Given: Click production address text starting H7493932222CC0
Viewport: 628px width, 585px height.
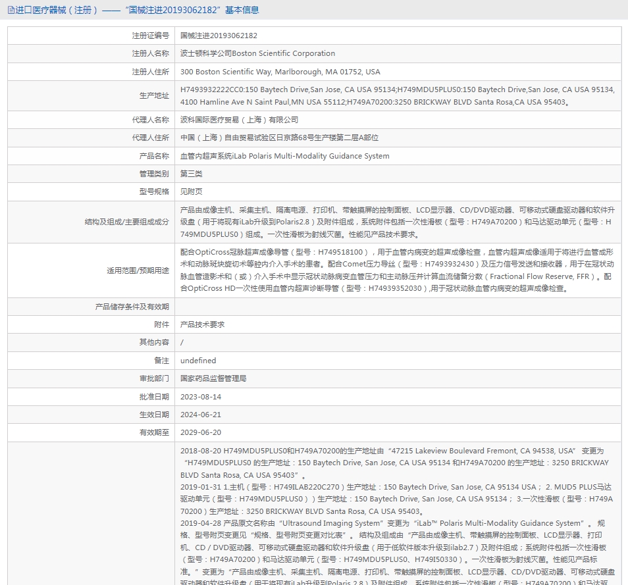Looking at the screenshot, I should click(398, 95).
